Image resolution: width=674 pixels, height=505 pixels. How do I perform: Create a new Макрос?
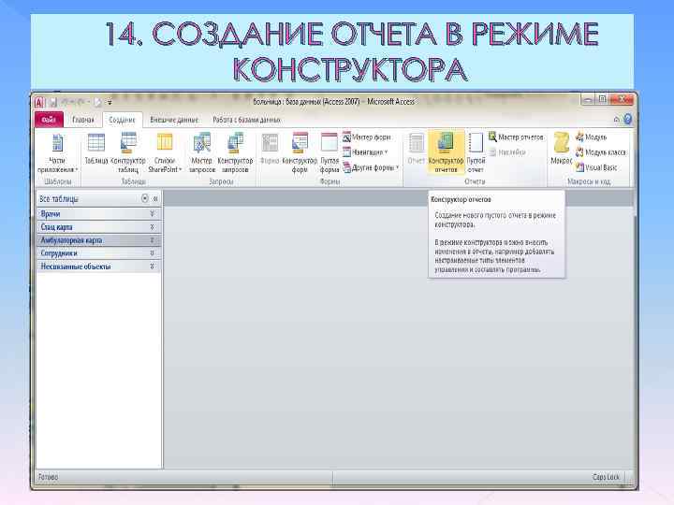tap(562, 149)
